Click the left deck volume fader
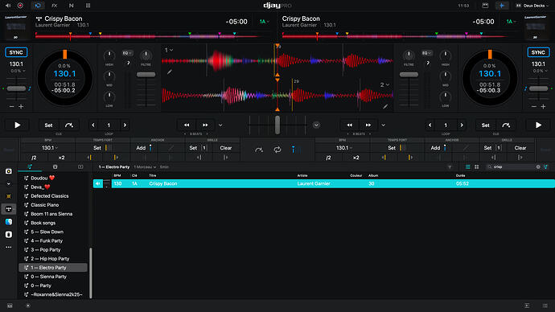Image resolution: width=555 pixels, height=312 pixels. pos(146,75)
